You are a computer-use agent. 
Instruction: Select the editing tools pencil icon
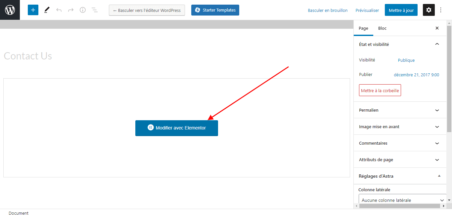tap(47, 10)
